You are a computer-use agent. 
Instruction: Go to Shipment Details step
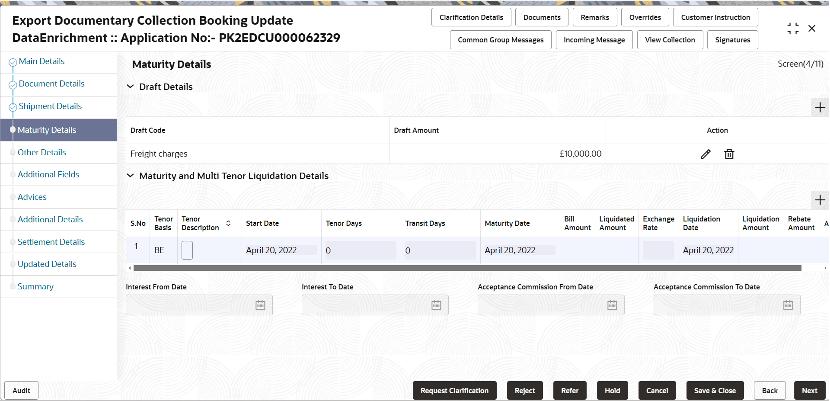coord(50,106)
